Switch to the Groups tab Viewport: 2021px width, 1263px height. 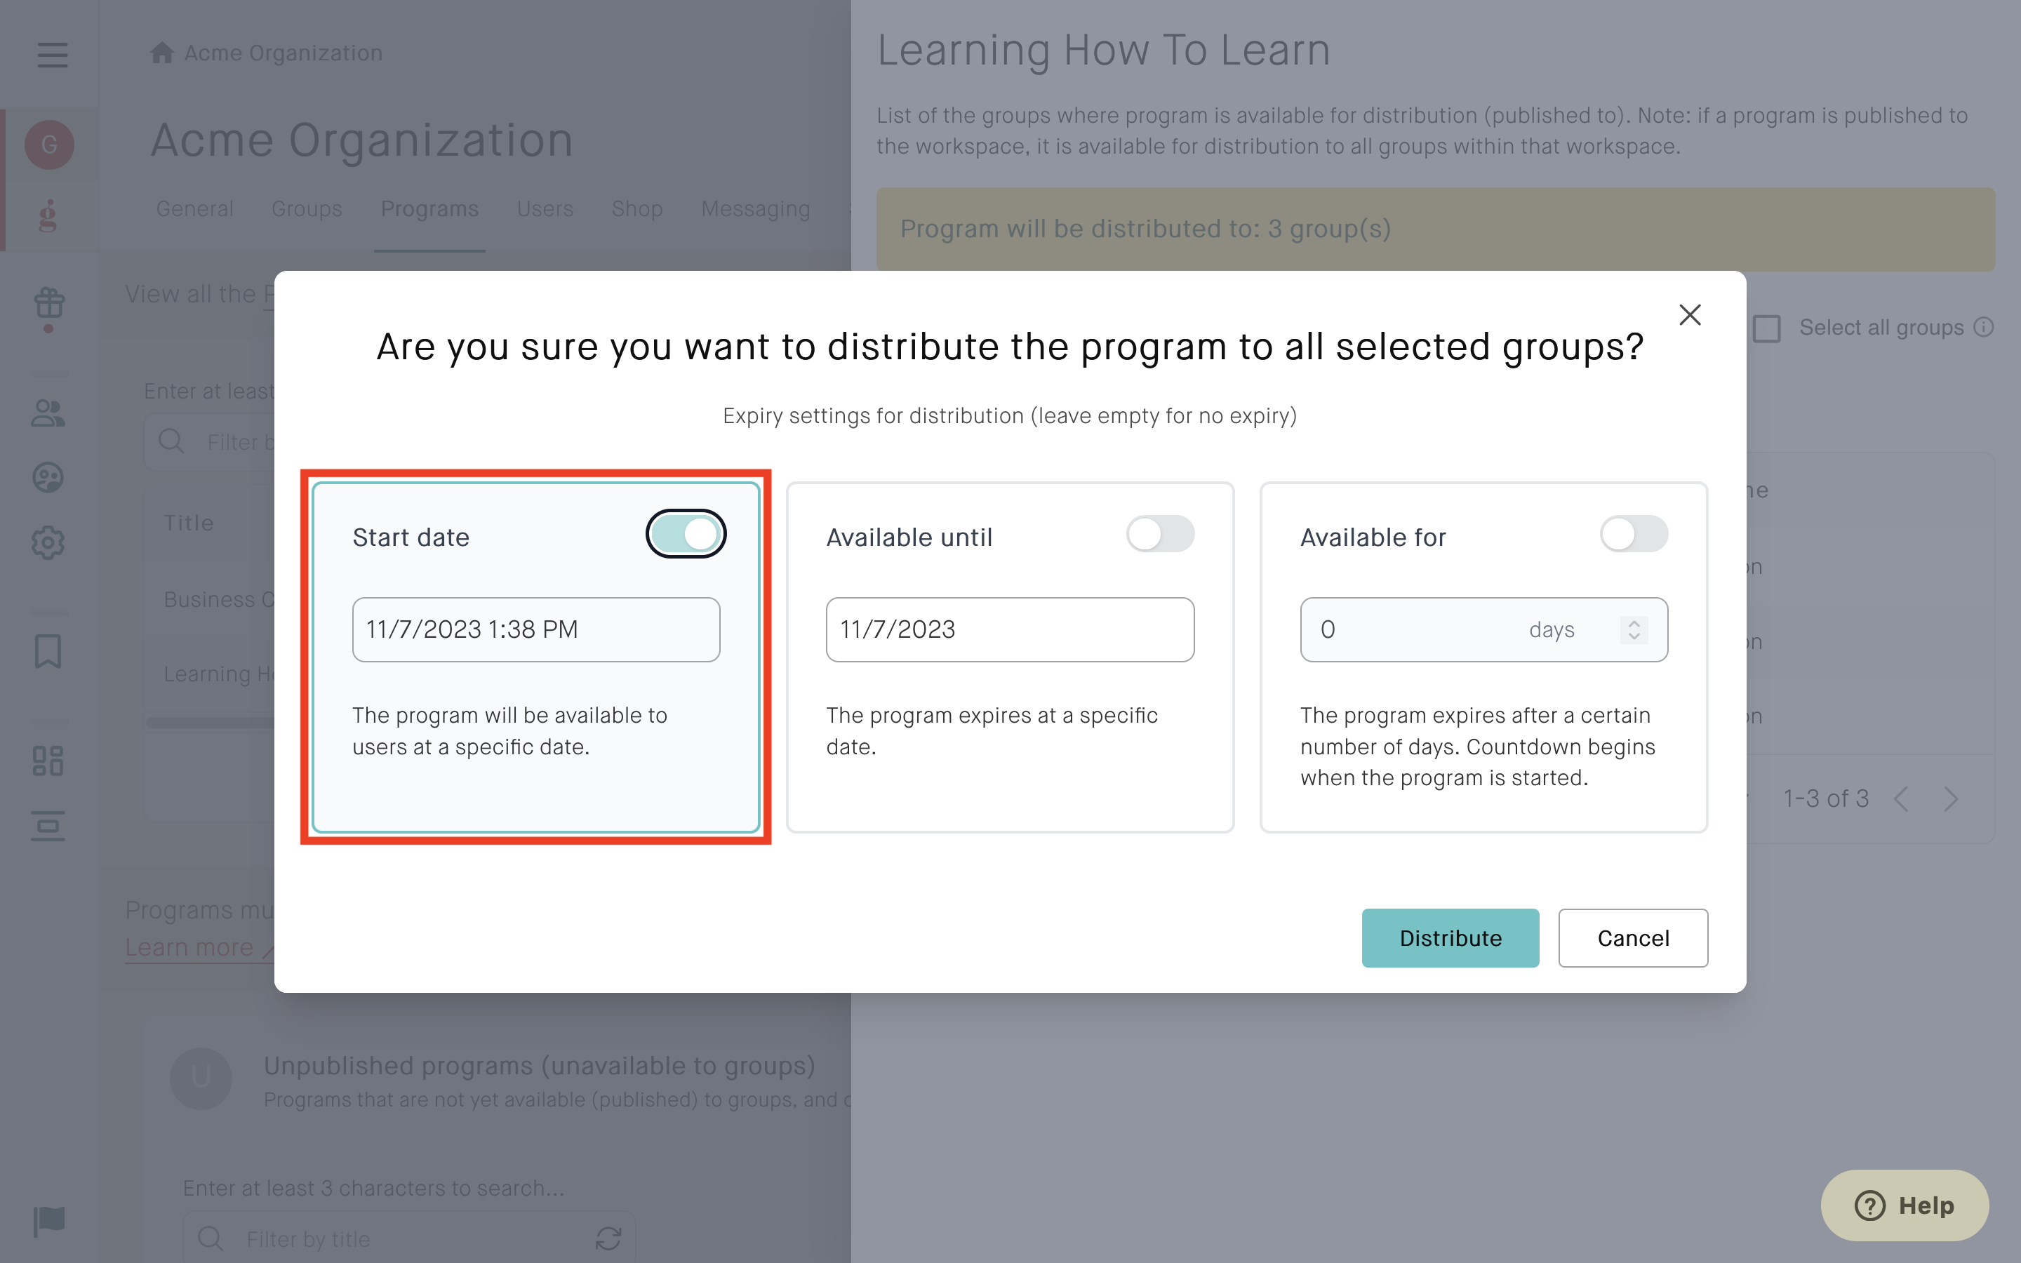click(307, 208)
